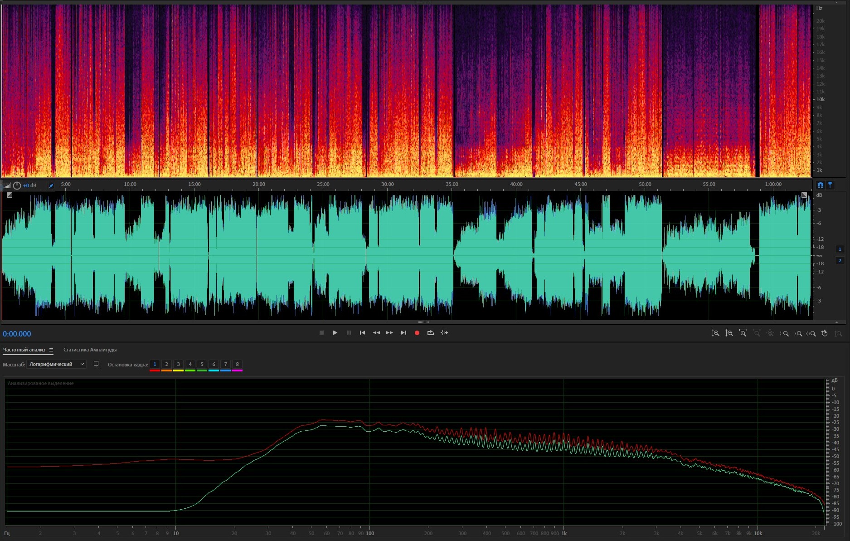Expand the Масштаб Логарифмический dropdown
Image resolution: width=850 pixels, height=541 pixels.
(56, 364)
